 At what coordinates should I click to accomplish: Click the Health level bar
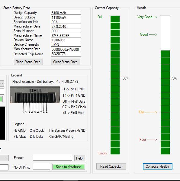(165, 85)
